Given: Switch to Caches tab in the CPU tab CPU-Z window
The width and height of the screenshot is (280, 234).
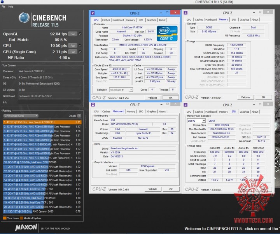Looking at the screenshot, I should [x=106, y=20].
